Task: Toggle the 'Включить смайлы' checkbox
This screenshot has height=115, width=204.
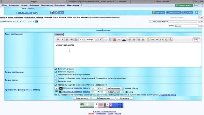Action: pyautogui.click(x=56, y=69)
